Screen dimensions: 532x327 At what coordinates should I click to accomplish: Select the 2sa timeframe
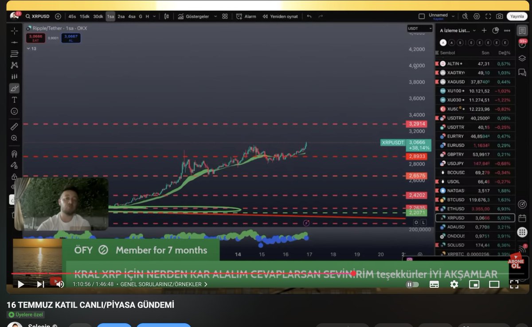pos(121,16)
